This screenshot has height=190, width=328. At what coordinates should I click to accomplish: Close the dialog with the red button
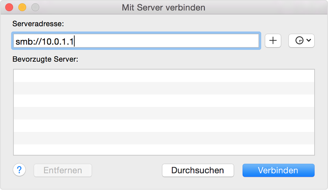click(x=9, y=7)
